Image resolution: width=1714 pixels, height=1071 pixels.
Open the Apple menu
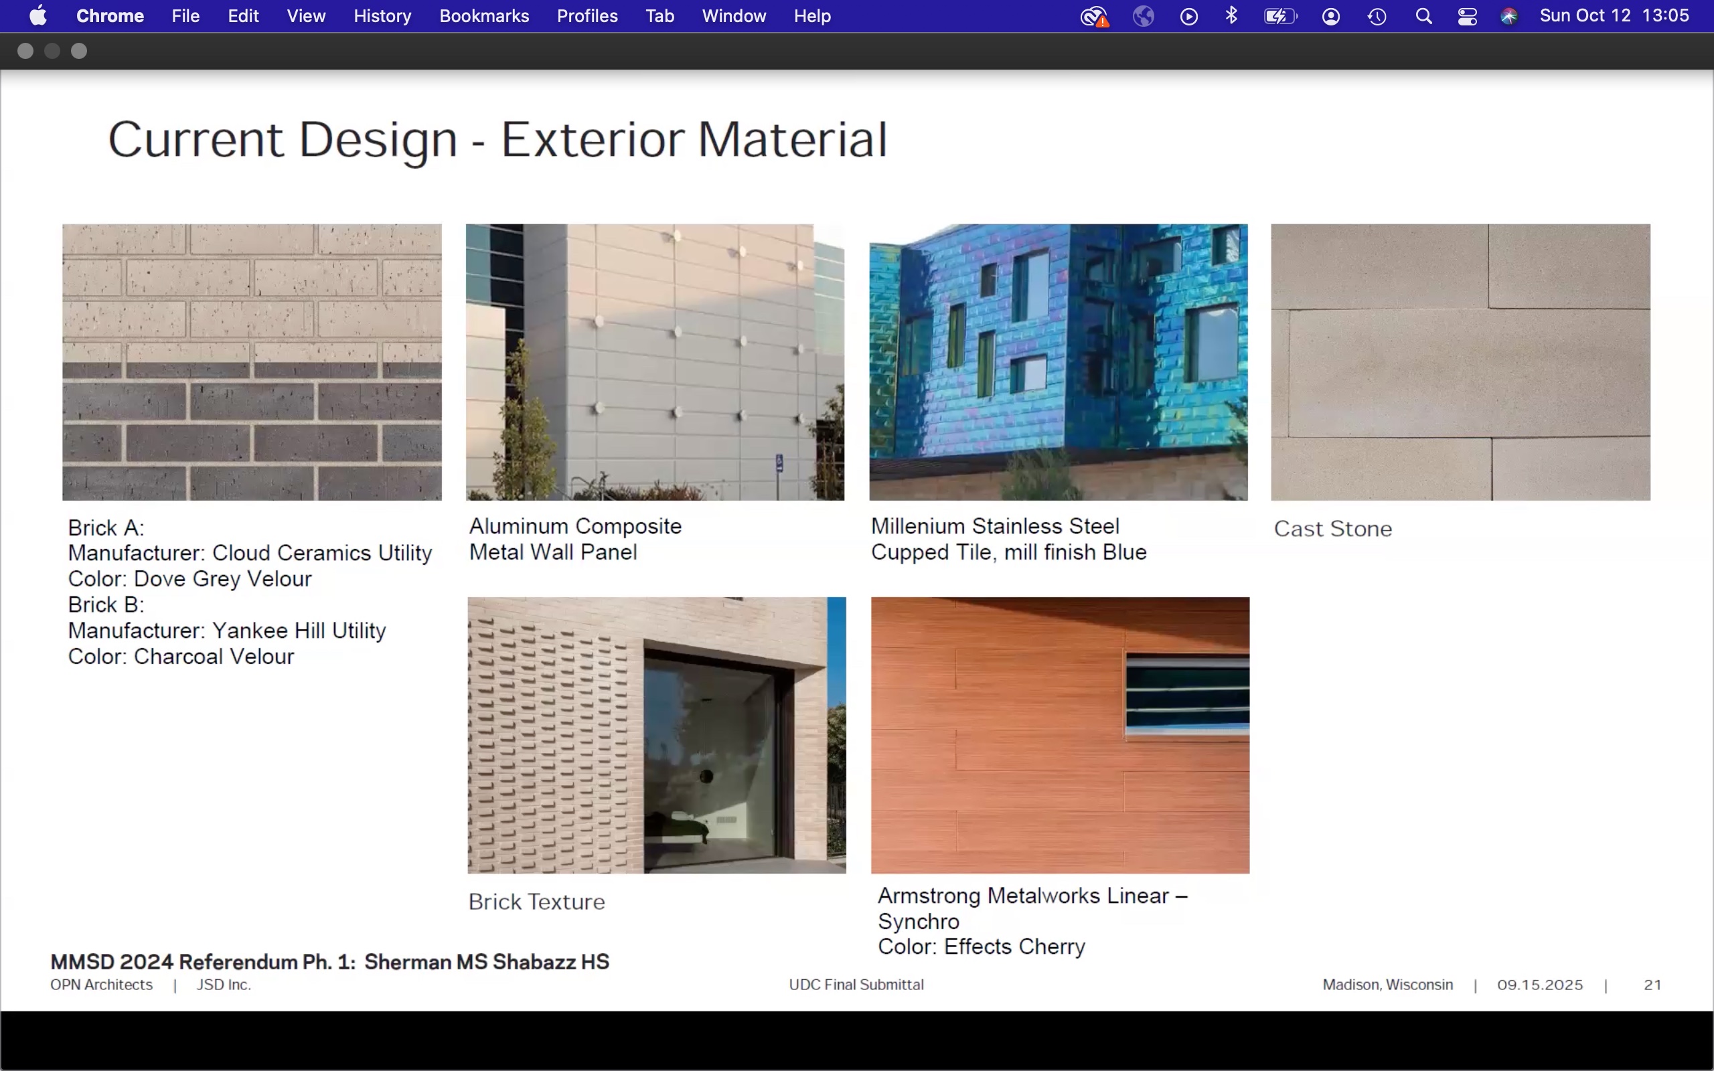38,15
